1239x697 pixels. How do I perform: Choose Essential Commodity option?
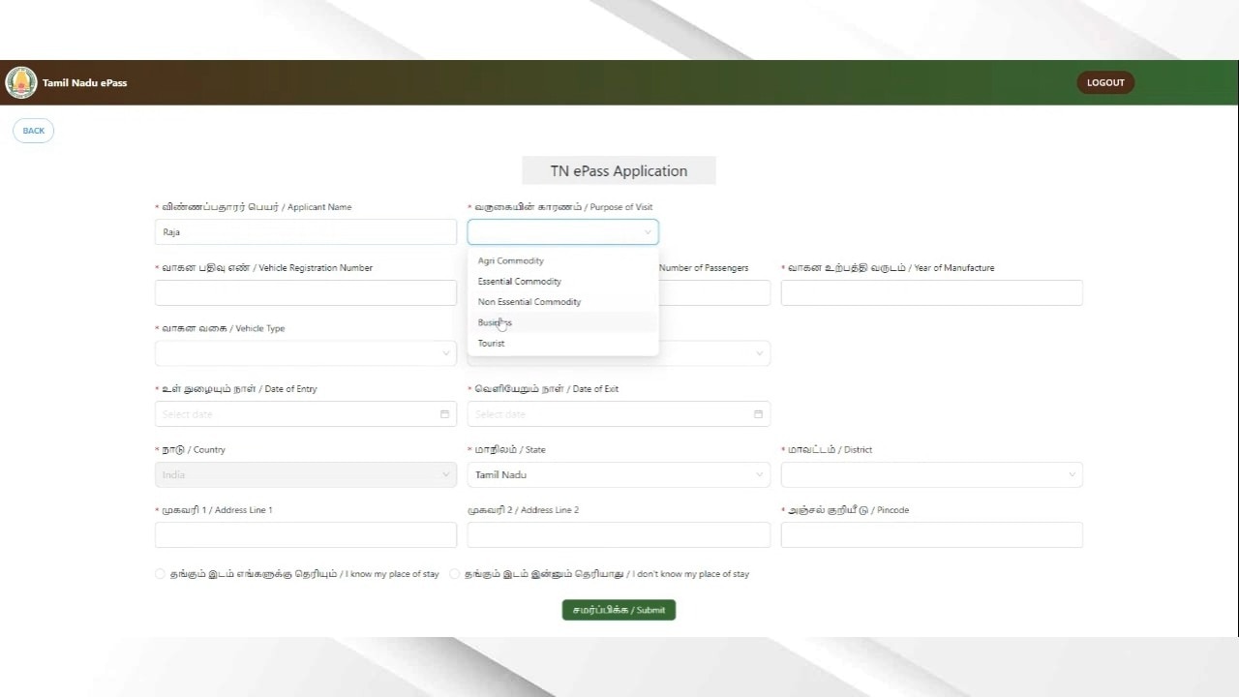[562, 281]
